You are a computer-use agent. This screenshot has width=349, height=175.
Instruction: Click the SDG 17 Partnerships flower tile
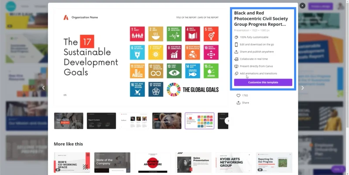[156, 89]
